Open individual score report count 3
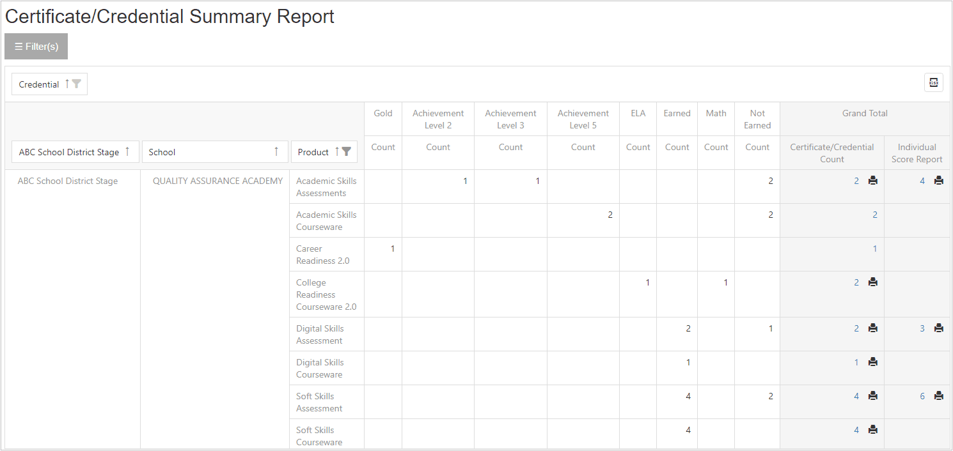Image resolution: width=953 pixels, height=451 pixels. pos(922,328)
